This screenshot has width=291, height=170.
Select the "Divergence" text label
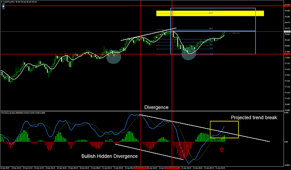click(x=156, y=107)
